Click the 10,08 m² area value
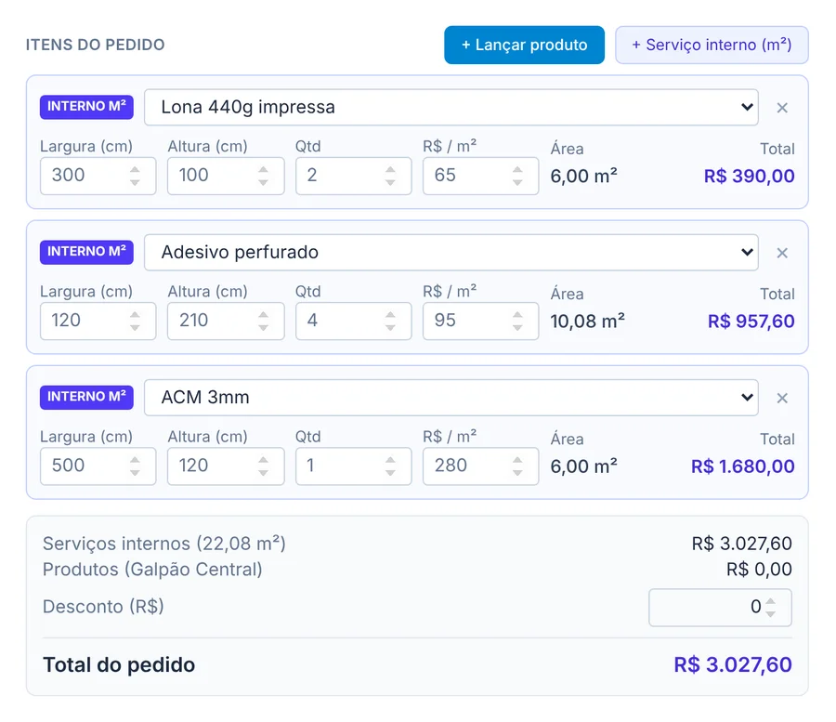This screenshot has height=722, width=836. point(588,321)
